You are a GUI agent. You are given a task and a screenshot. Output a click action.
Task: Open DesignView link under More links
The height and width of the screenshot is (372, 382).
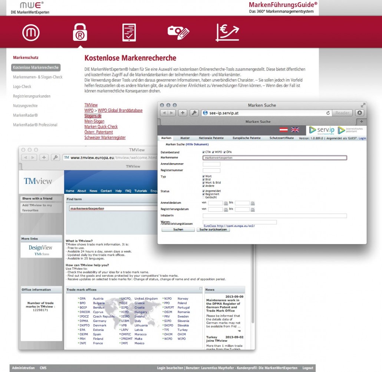40,247
